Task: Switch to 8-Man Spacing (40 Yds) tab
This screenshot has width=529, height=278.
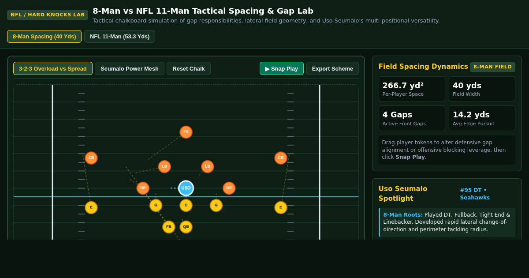Action: point(44,36)
